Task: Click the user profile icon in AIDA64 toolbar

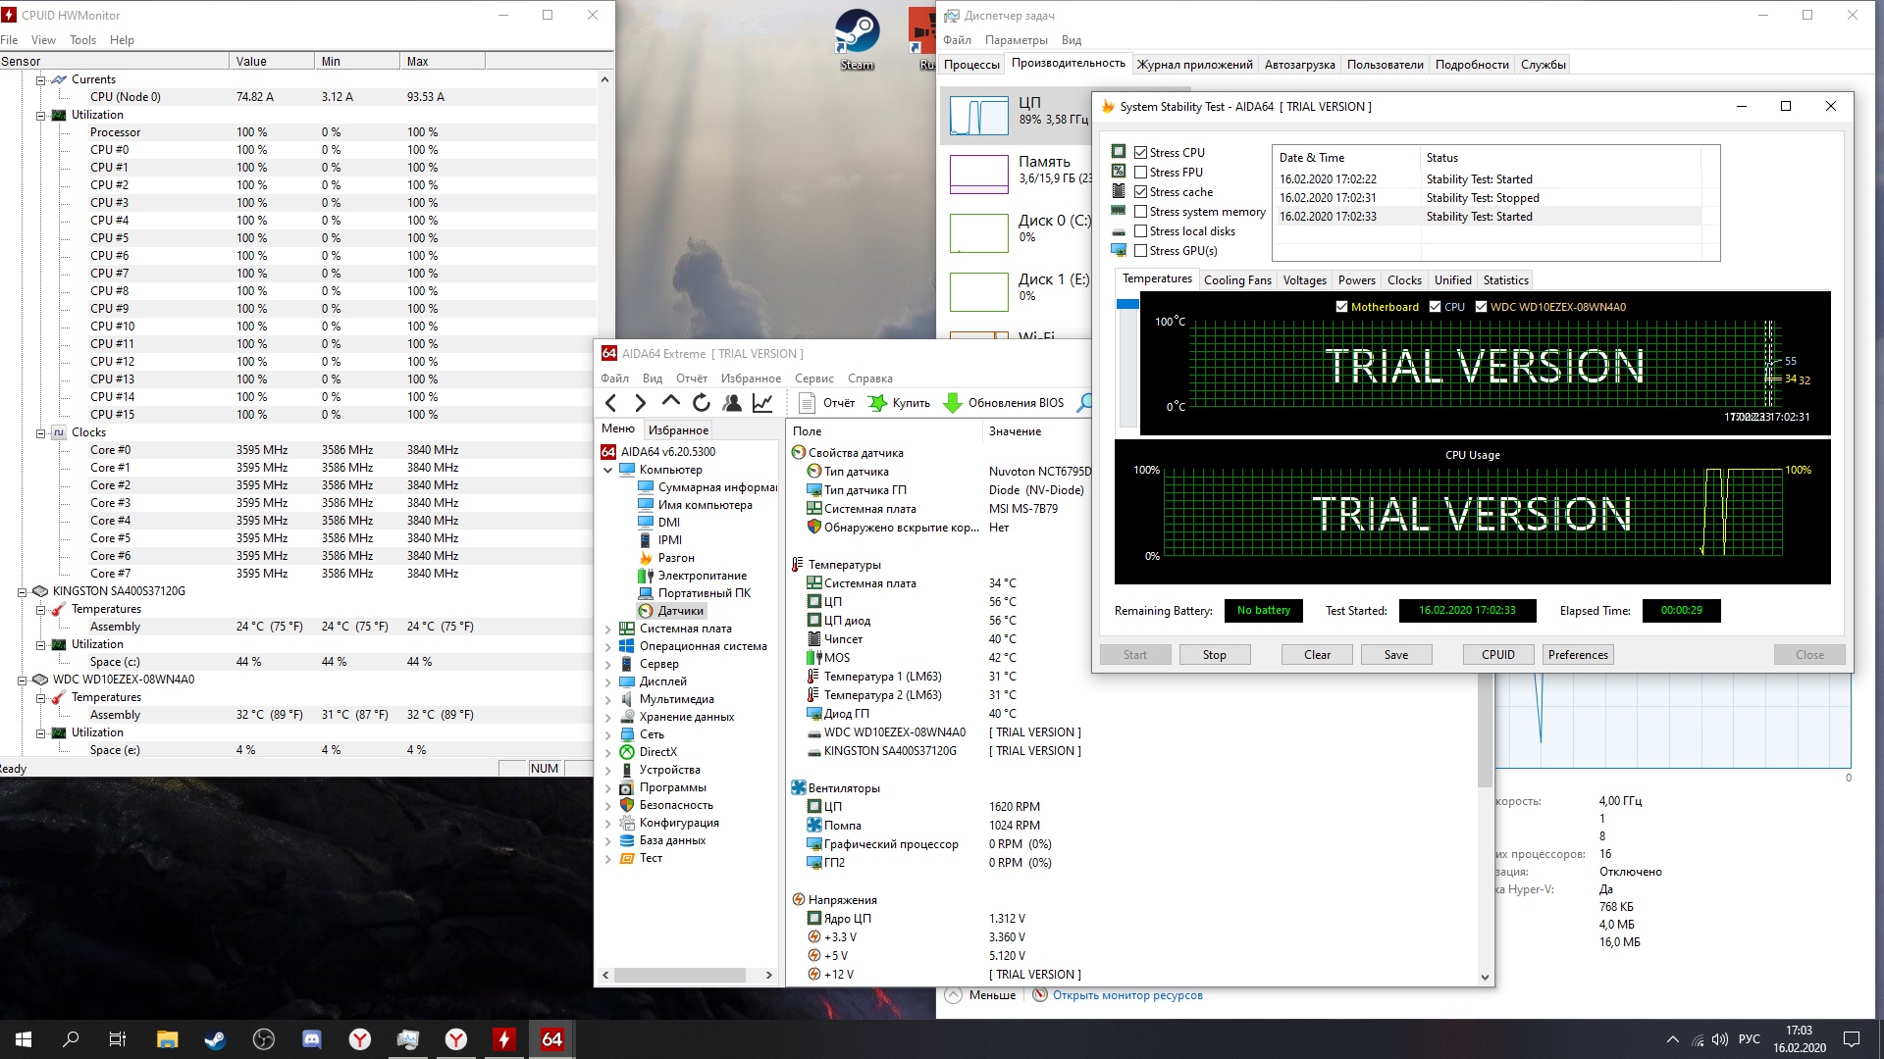Action: (x=732, y=403)
